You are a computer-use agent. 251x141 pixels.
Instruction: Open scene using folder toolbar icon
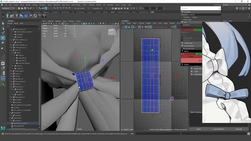coord(22,8)
